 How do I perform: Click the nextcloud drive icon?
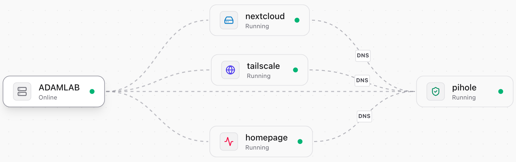[229, 20]
